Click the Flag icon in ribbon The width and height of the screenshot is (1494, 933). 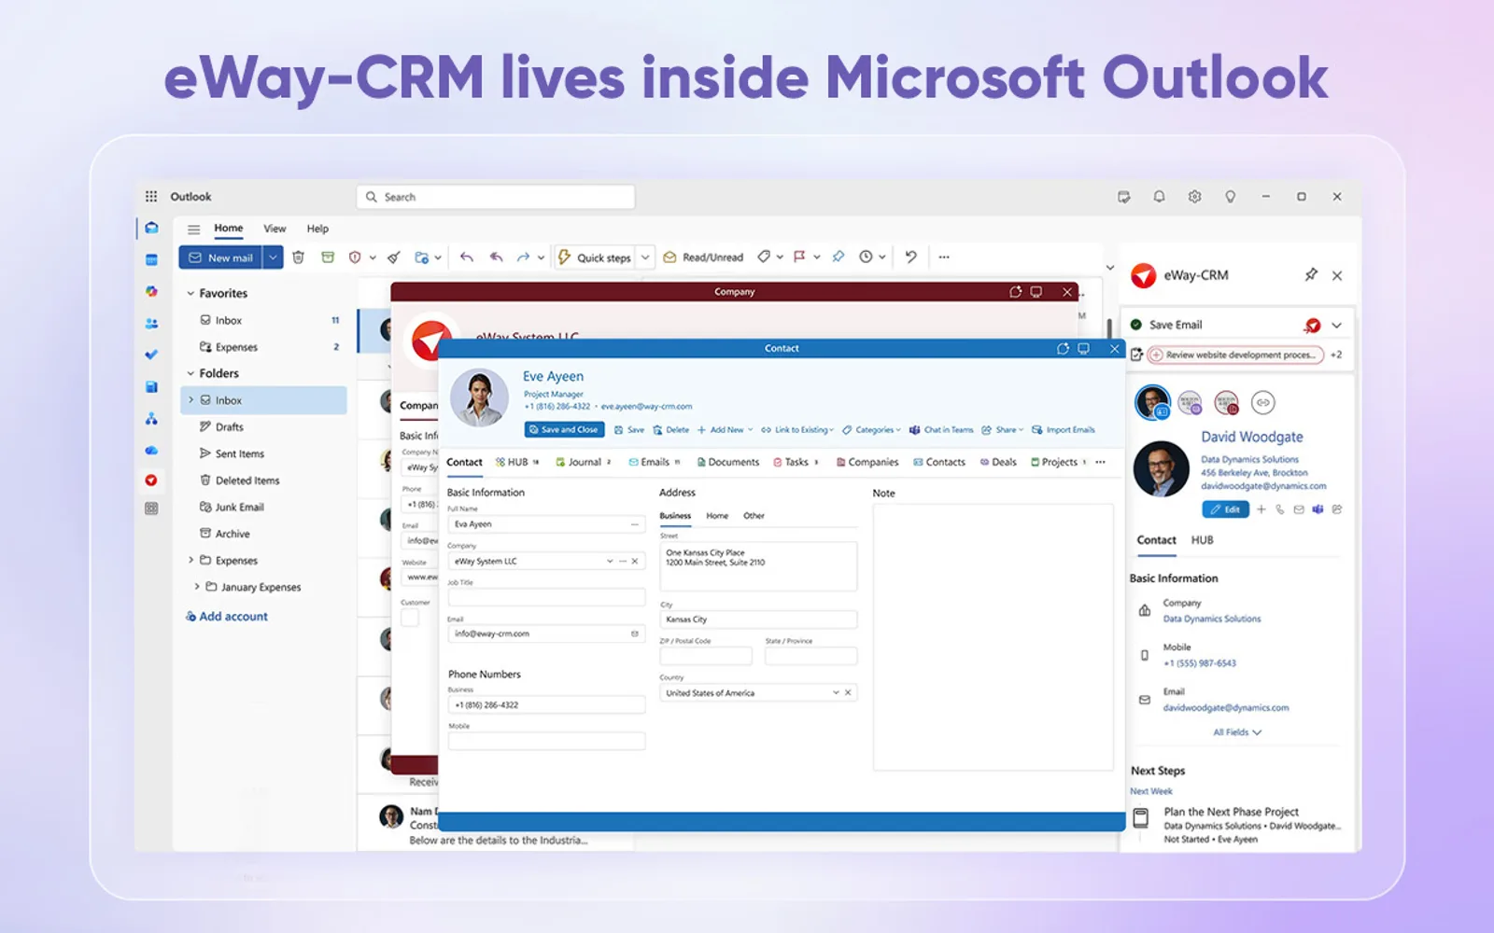tap(799, 257)
